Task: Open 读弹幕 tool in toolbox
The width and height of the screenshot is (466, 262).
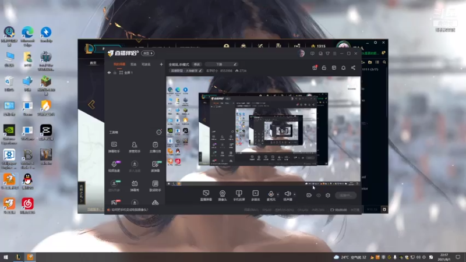Action: pyautogui.click(x=155, y=167)
